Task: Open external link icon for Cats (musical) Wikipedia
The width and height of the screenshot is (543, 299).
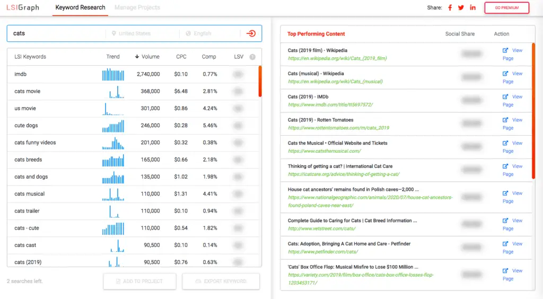Action: pos(505,73)
